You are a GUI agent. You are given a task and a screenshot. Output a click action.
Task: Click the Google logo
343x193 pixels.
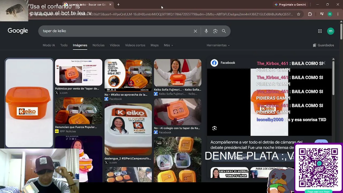pos(18,31)
